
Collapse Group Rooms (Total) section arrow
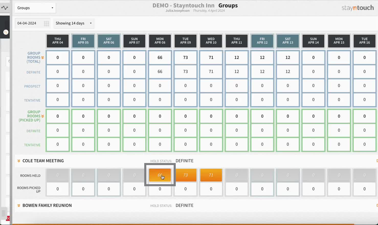click(x=43, y=58)
